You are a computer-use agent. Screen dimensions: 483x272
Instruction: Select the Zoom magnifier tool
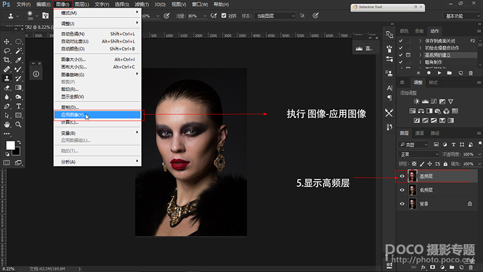click(19, 124)
